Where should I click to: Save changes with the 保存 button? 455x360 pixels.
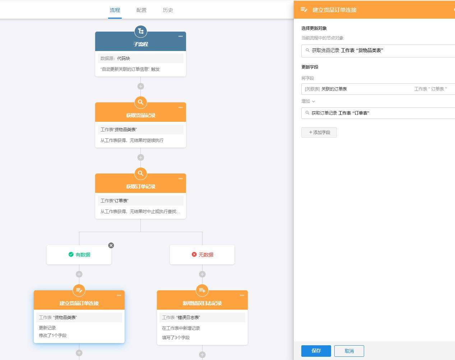pos(316,351)
